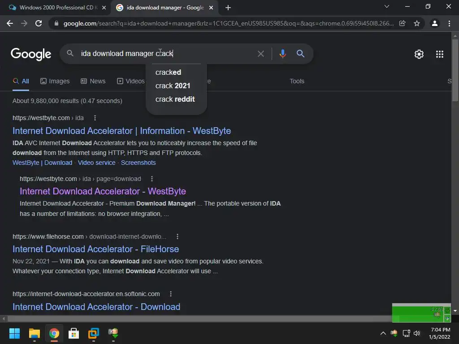
Task: Share this page from address bar
Action: 403,23
